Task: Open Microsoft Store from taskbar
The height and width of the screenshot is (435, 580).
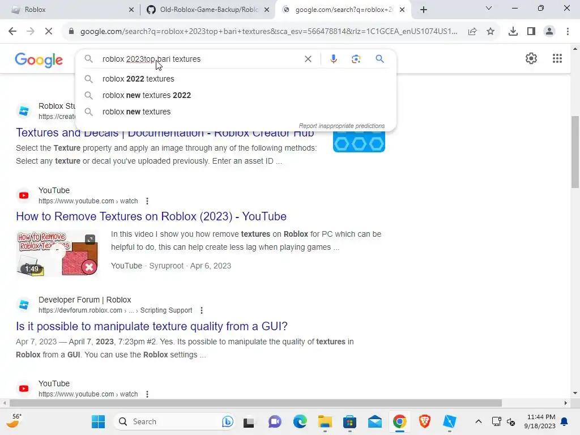Action: (x=349, y=421)
